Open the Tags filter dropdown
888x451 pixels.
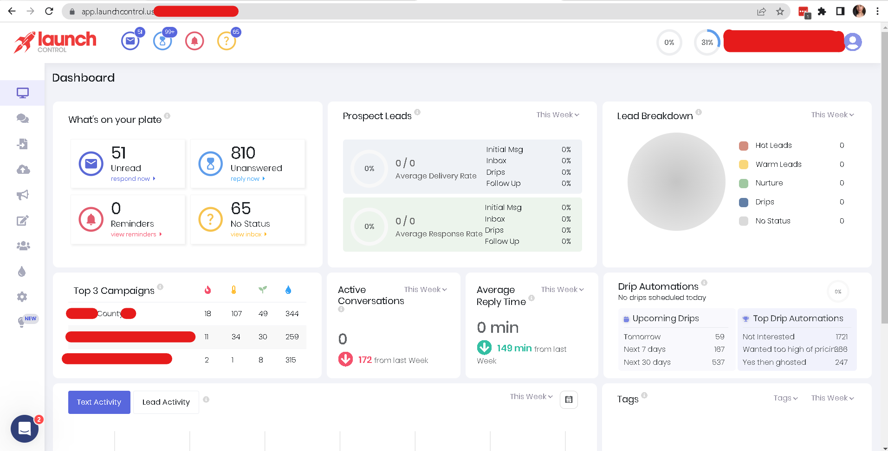coord(785,398)
